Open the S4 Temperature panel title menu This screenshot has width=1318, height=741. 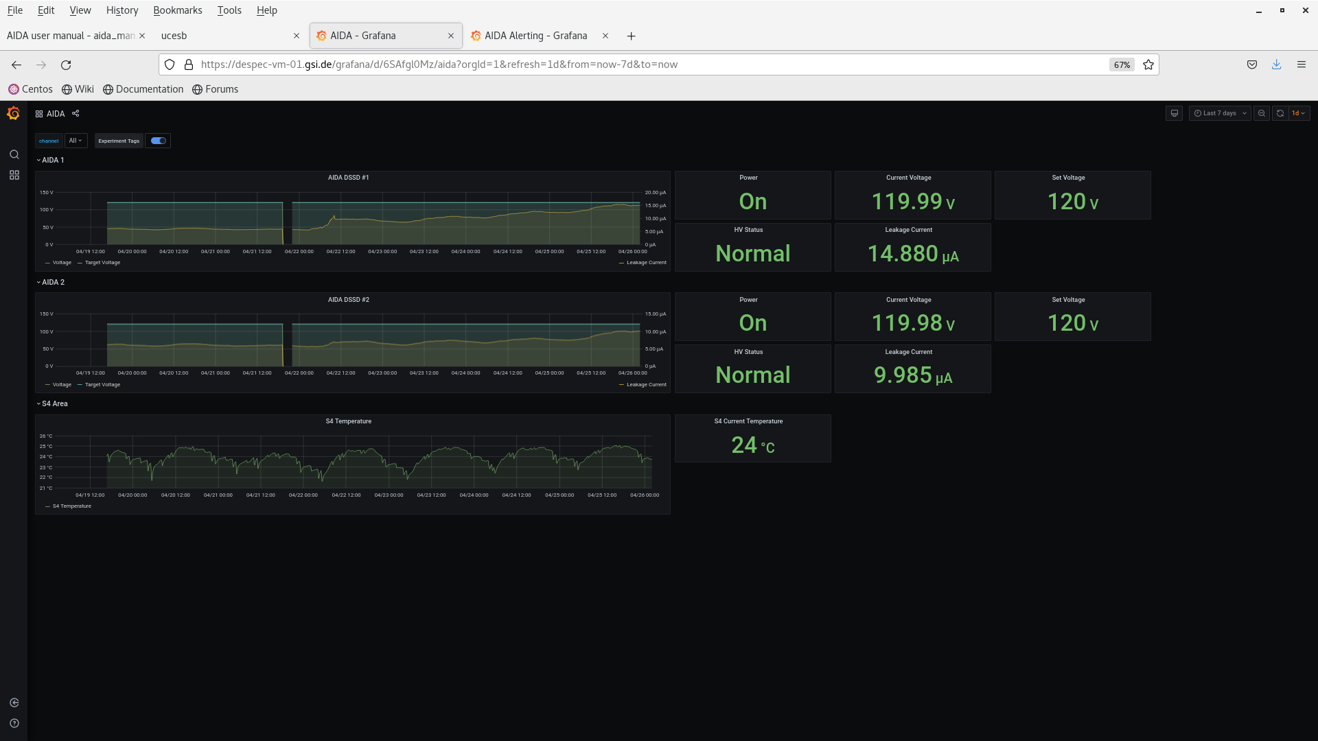(x=348, y=421)
